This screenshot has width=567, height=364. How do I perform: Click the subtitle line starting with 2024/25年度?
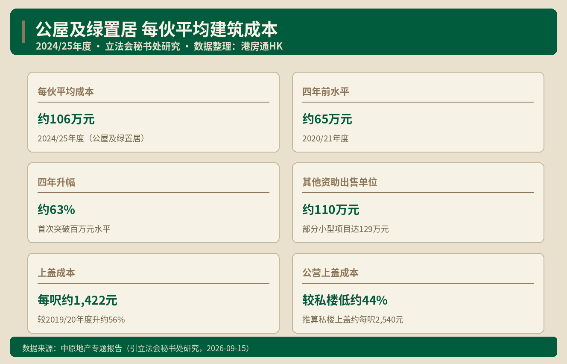(x=159, y=47)
